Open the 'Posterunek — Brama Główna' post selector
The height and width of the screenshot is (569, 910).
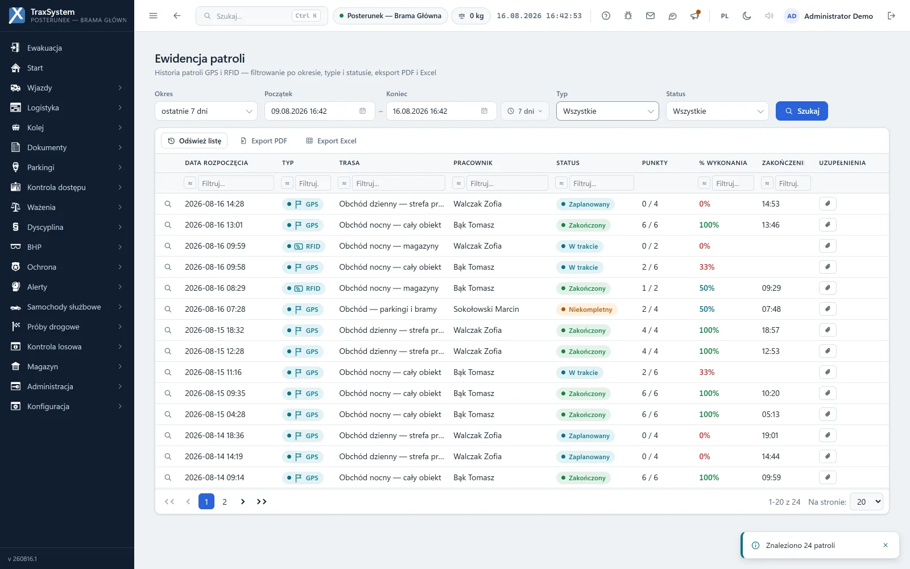tap(390, 16)
